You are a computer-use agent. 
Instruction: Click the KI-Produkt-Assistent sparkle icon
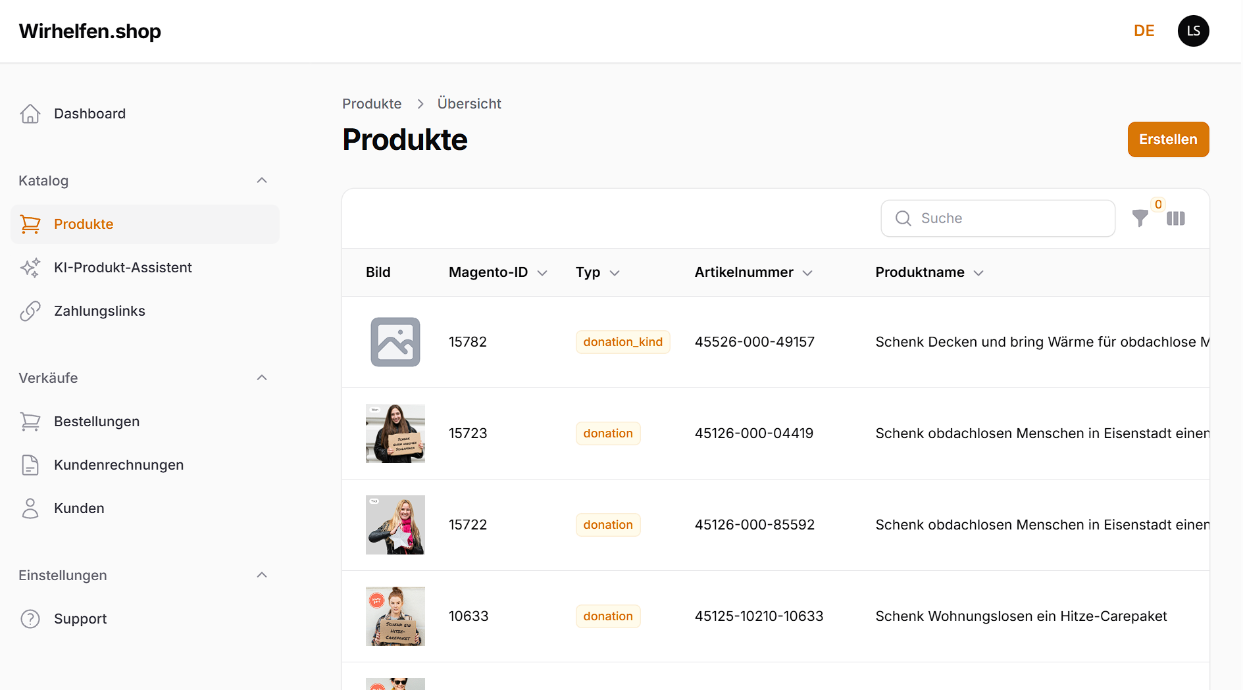30,268
